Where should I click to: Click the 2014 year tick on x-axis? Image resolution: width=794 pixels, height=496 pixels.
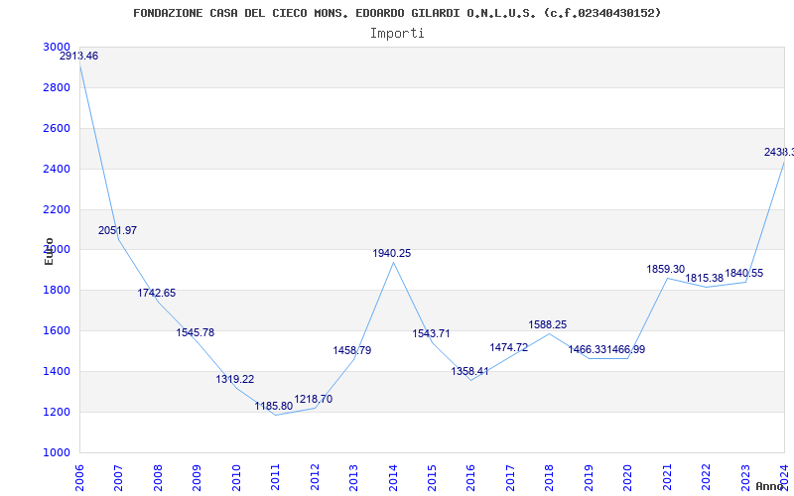pos(393,475)
